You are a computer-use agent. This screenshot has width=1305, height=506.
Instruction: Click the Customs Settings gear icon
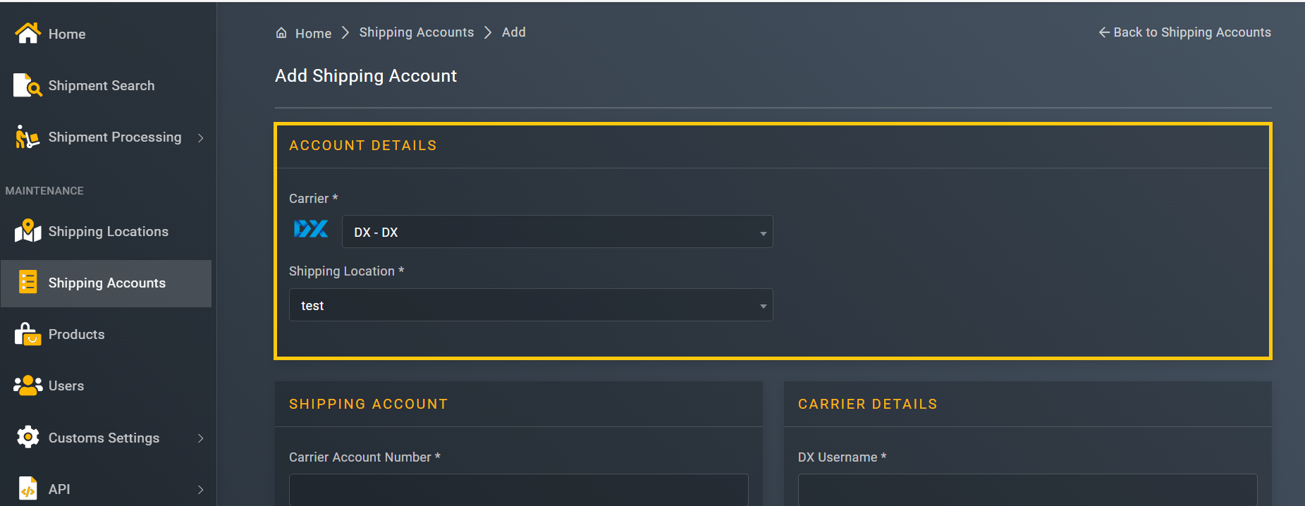point(27,437)
